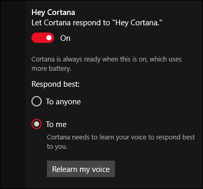Image resolution: width=203 pixels, height=189 pixels.
Task: Click the dark sidebar strip on the left
Action: tap(13, 94)
